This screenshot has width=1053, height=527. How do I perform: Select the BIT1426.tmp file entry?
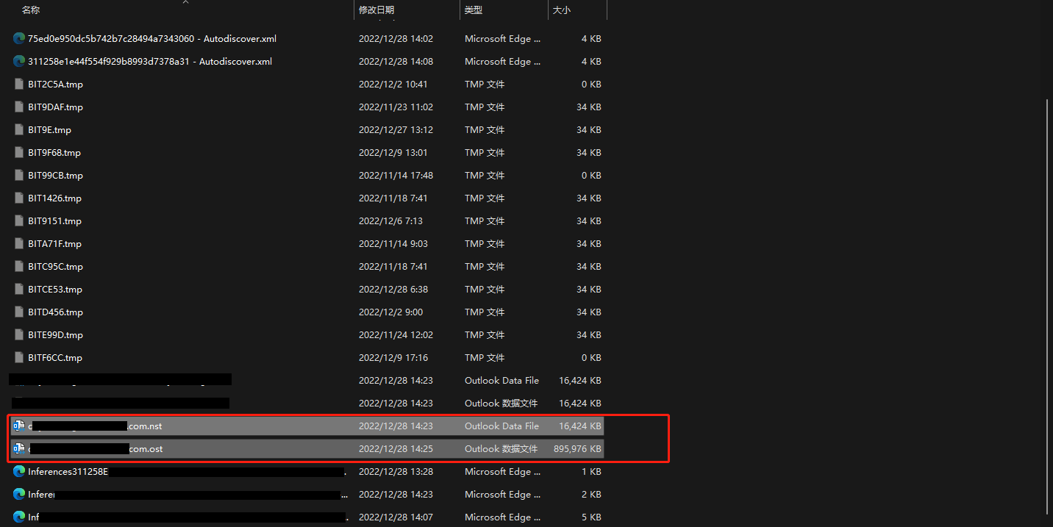(x=54, y=198)
